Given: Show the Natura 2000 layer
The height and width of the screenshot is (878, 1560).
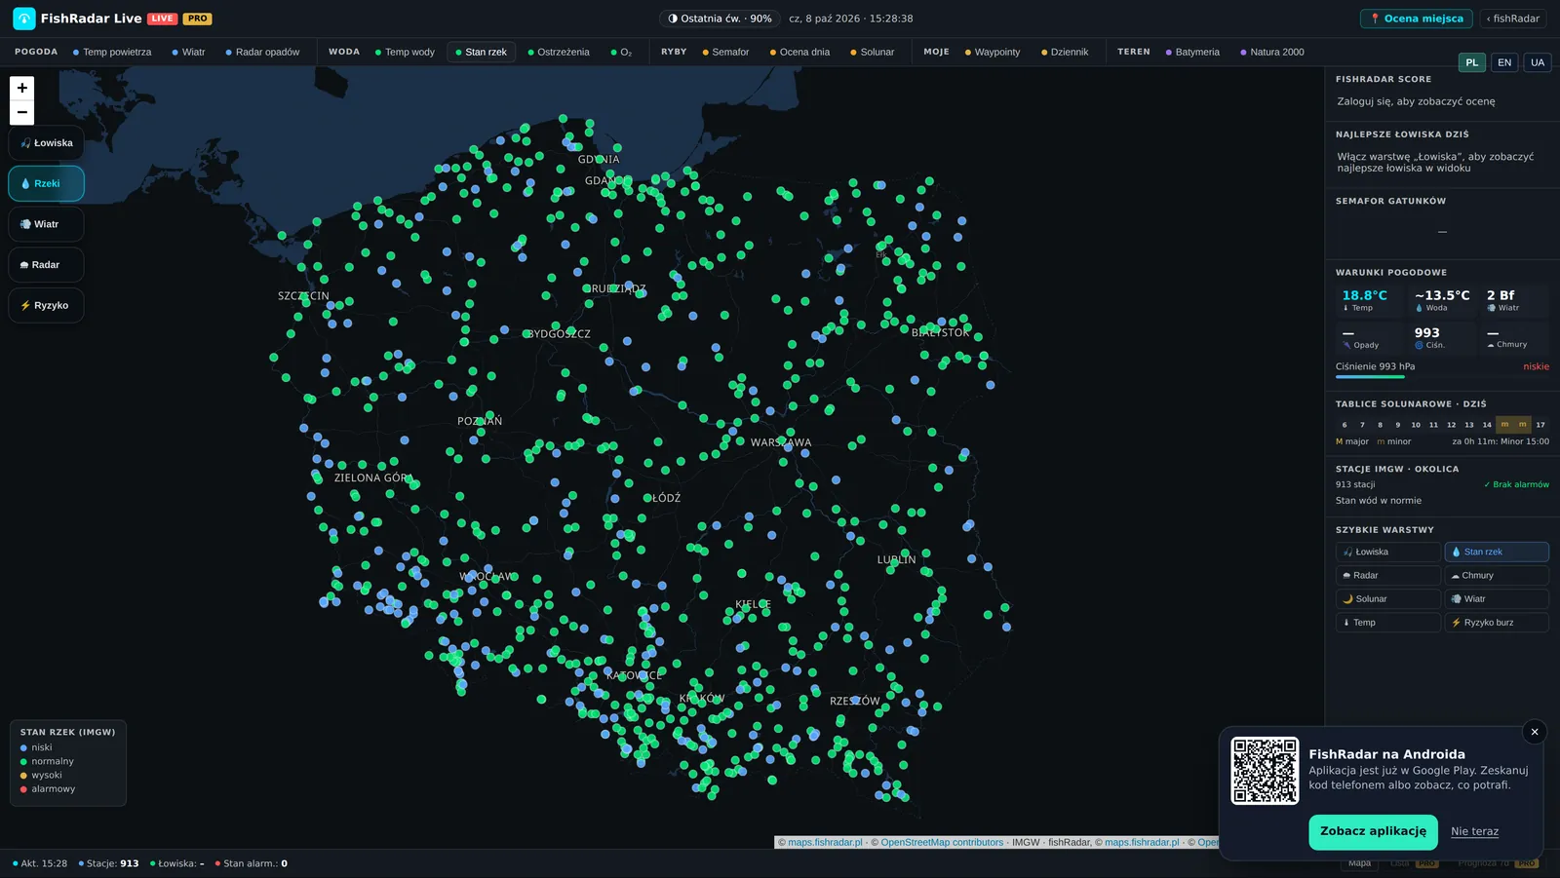Looking at the screenshot, I should tap(1271, 53).
